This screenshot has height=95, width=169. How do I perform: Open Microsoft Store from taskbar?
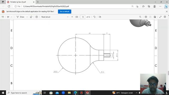51,93
